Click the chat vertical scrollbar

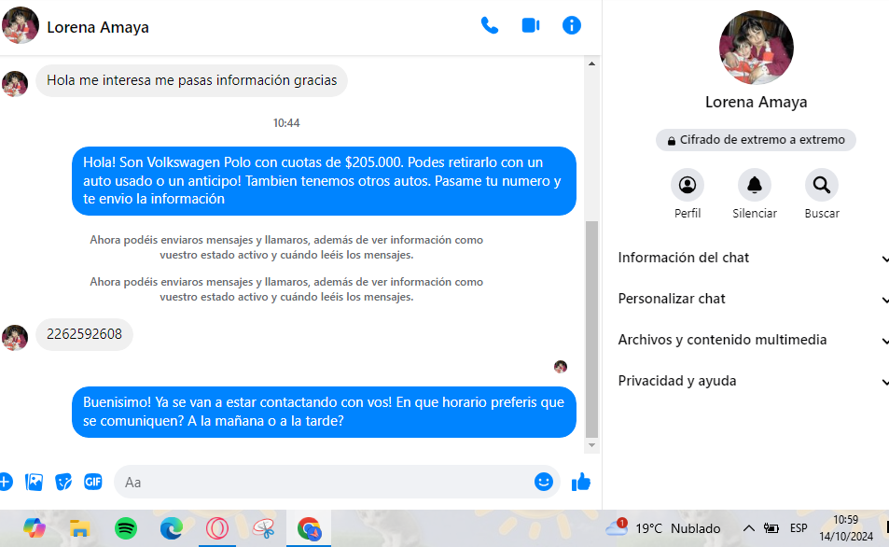coord(591,327)
